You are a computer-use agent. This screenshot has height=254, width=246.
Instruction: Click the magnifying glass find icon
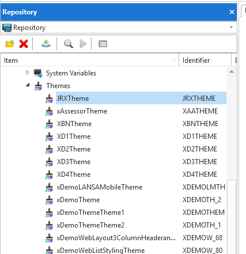(69, 44)
